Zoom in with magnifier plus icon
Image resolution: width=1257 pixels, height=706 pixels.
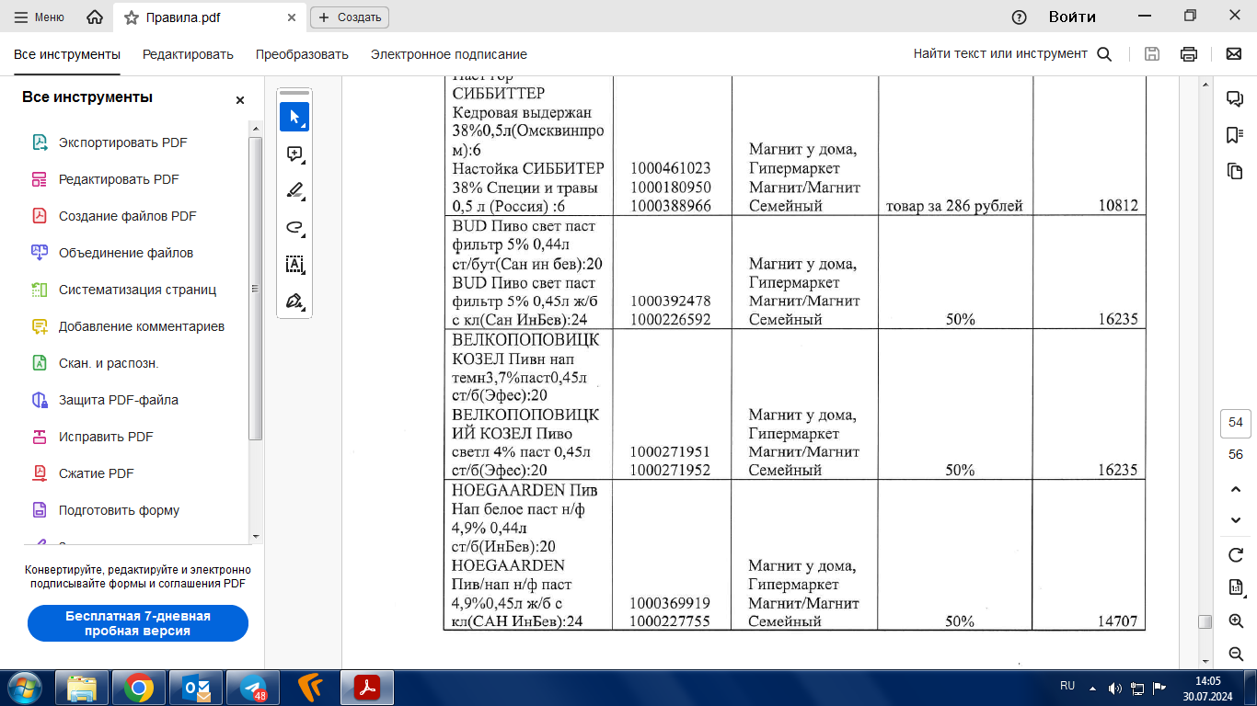pos(1236,621)
